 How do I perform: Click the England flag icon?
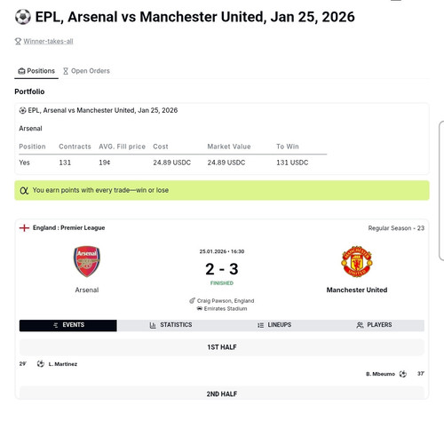pos(24,228)
